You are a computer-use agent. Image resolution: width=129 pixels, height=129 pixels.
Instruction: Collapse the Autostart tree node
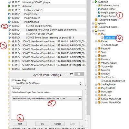pos(93,2)
